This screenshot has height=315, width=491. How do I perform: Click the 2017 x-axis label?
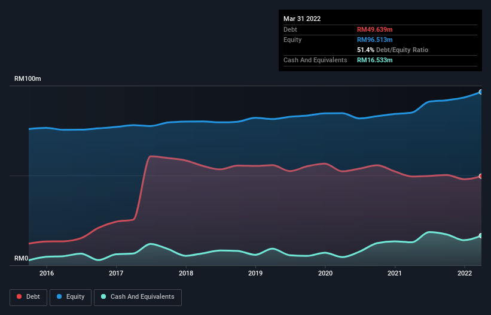click(116, 273)
